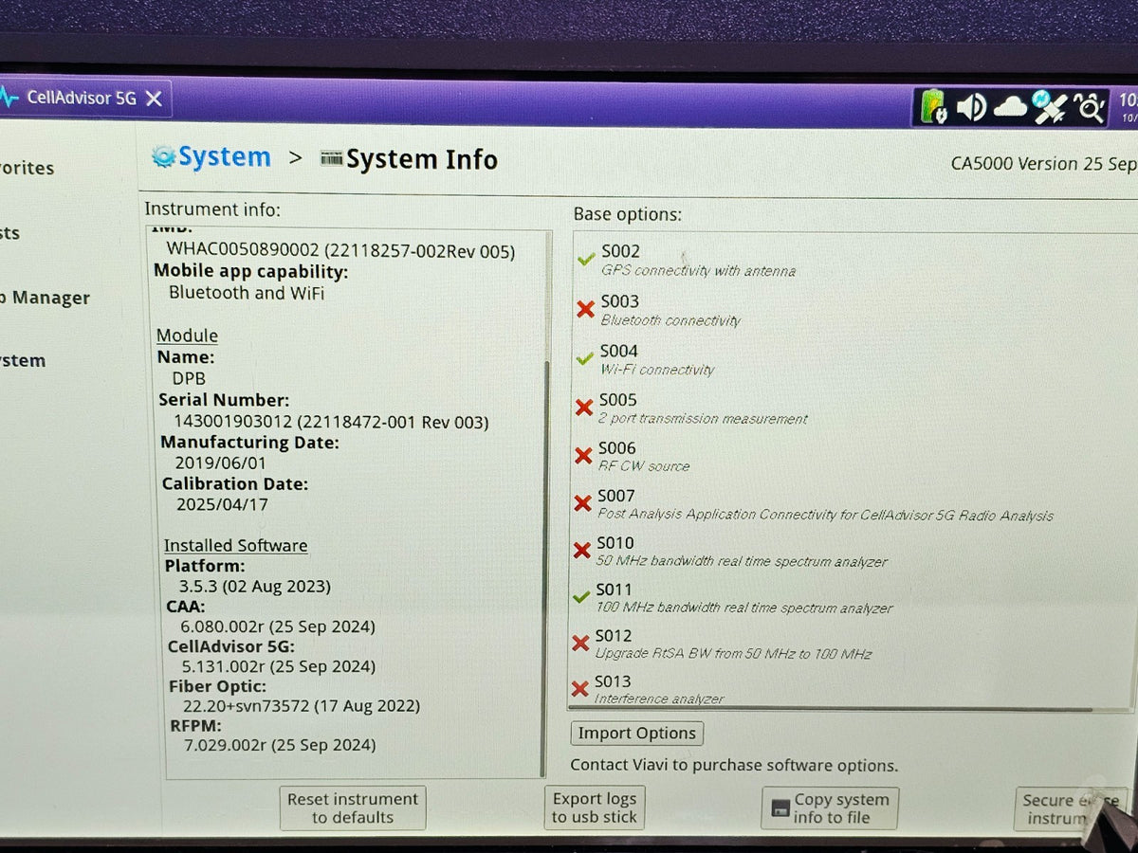
Task: Click the red X beside S005
Action: point(584,408)
